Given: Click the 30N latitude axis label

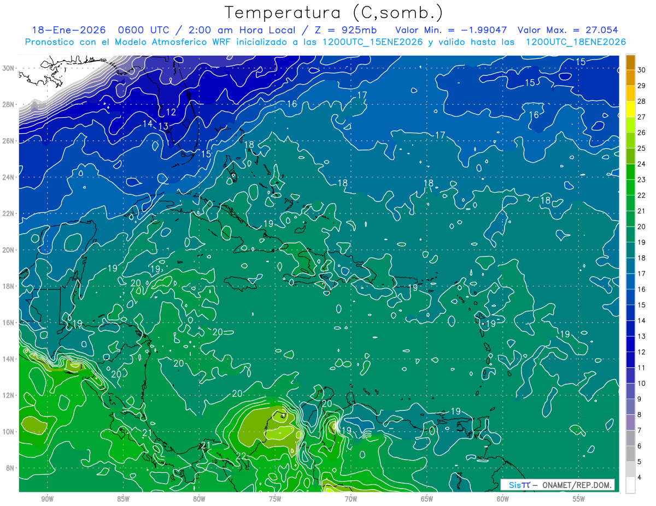Looking at the screenshot, I should click(9, 68).
